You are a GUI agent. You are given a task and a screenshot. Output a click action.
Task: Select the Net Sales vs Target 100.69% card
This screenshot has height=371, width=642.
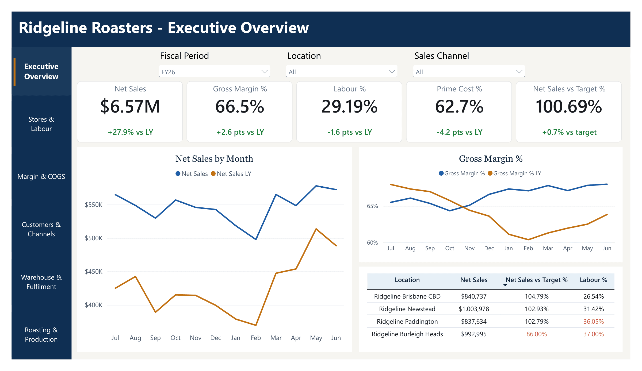[569, 112]
